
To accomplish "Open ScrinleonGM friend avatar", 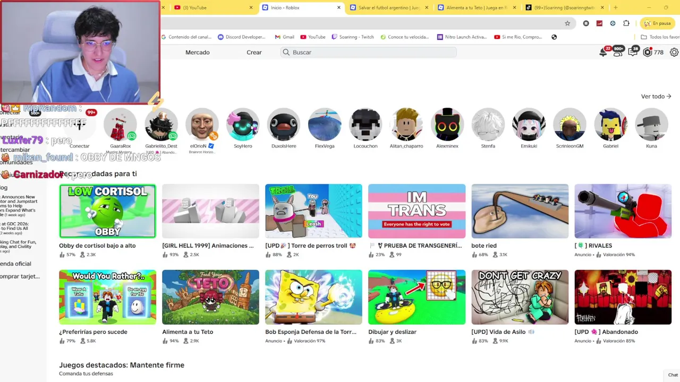I will pos(569,125).
